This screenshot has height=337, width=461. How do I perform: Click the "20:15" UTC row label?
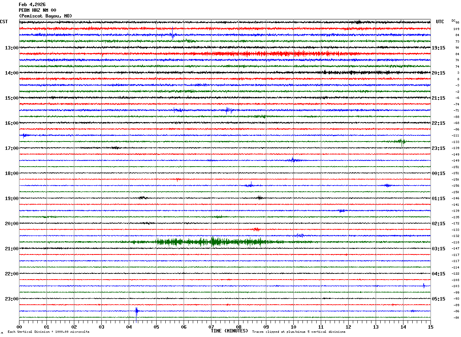click(x=439, y=73)
